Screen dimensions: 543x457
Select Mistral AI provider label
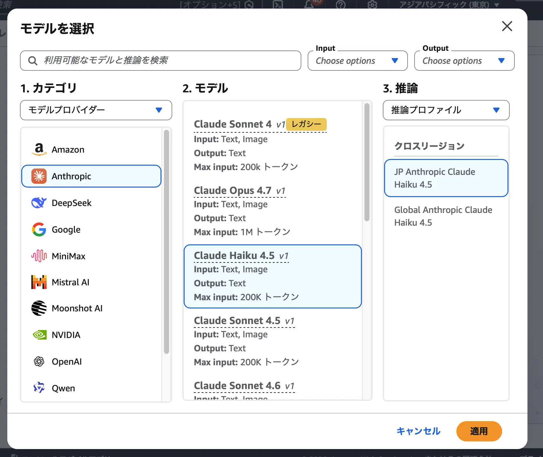click(x=70, y=282)
